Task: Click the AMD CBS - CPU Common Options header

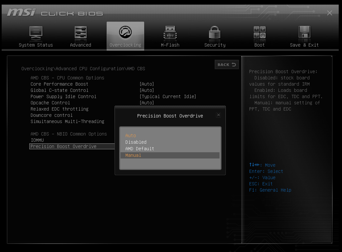Action: [x=67, y=78]
